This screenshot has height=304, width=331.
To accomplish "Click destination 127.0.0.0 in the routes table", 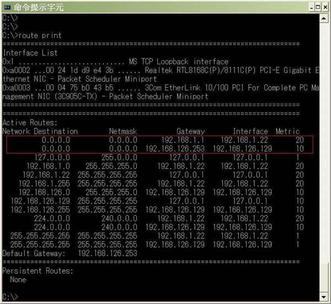I will pyautogui.click(x=52, y=157).
